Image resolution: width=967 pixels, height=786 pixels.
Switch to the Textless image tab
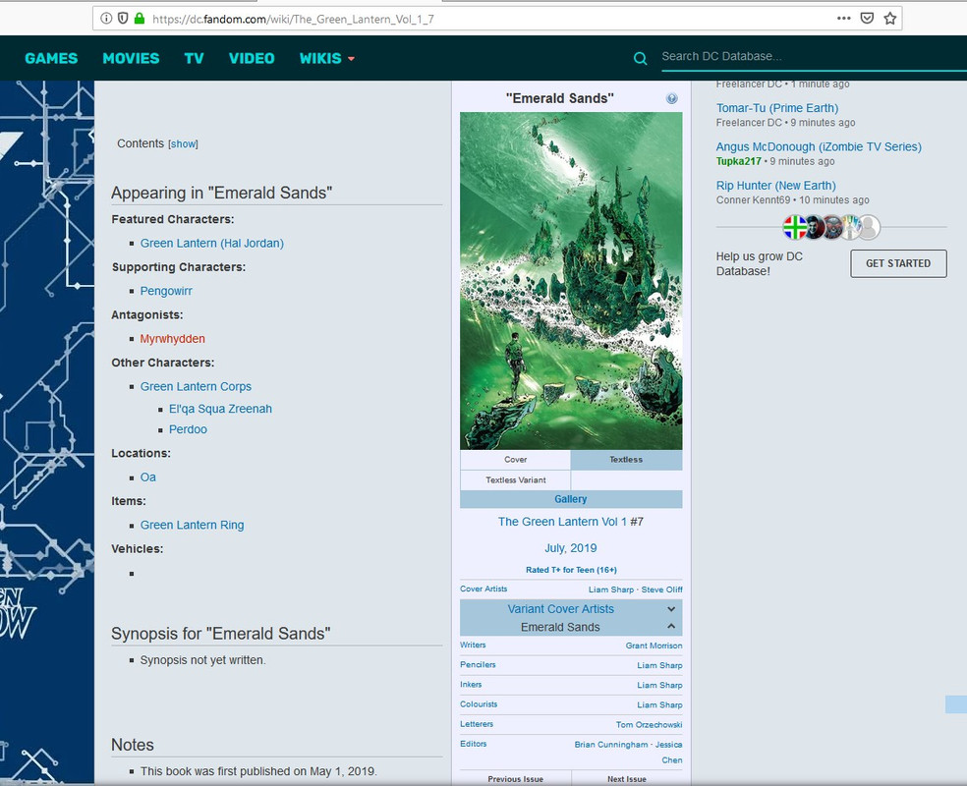pos(626,459)
